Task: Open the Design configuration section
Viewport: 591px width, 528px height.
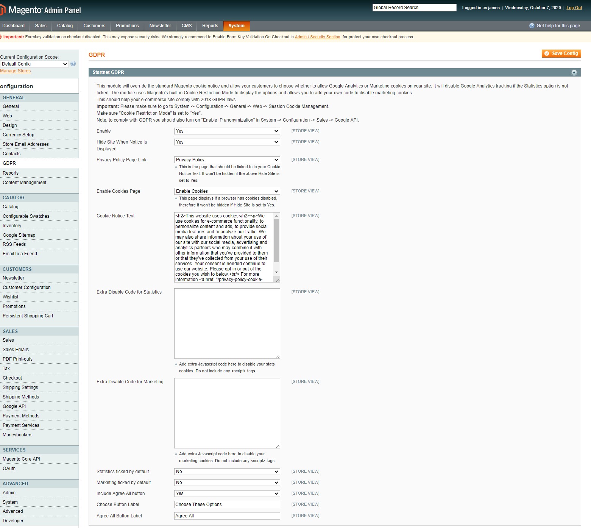Action: (x=39, y=125)
